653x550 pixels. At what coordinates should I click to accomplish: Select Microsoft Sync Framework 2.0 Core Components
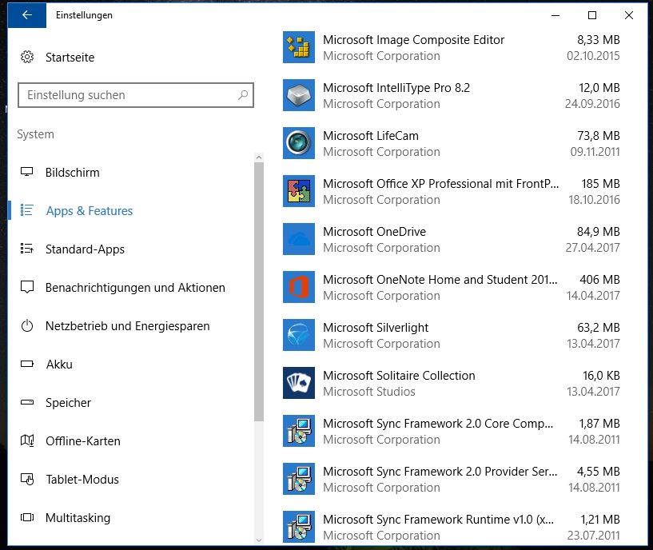438,432
